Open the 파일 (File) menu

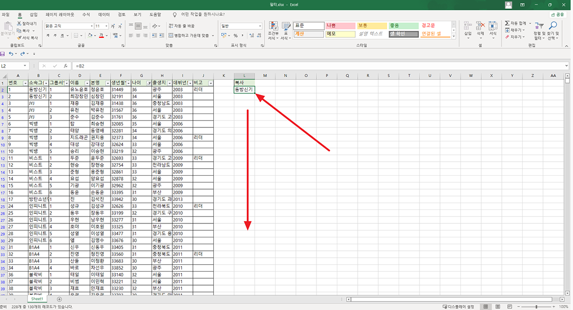pyautogui.click(x=5, y=14)
